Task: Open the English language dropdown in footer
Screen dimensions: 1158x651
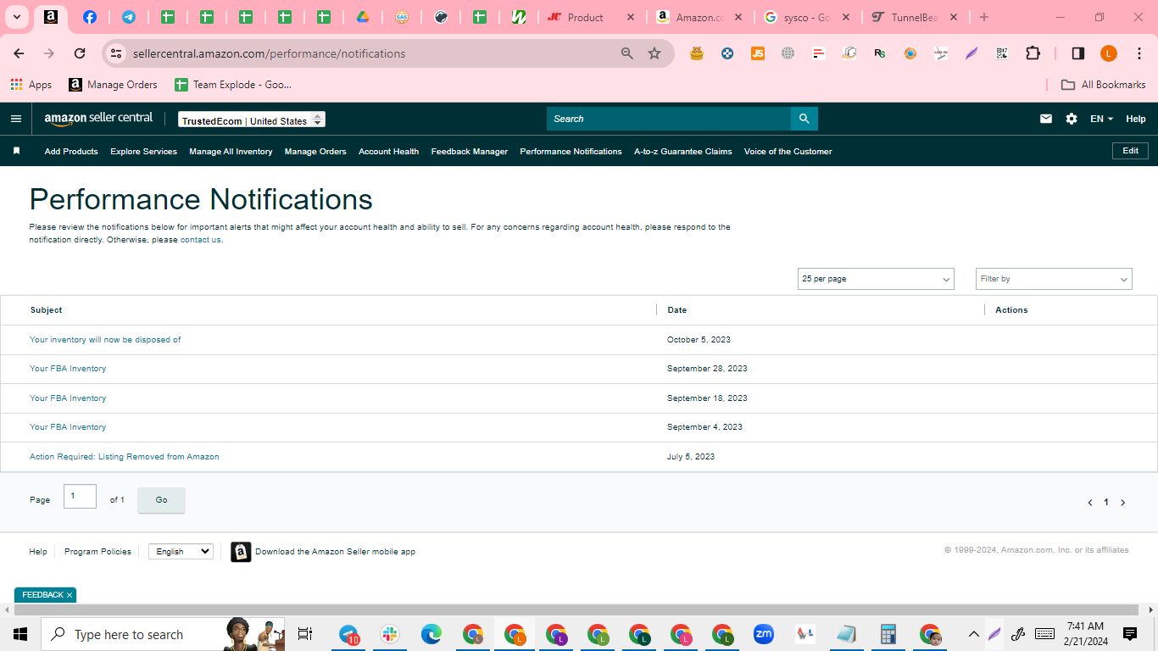Action: point(181,551)
